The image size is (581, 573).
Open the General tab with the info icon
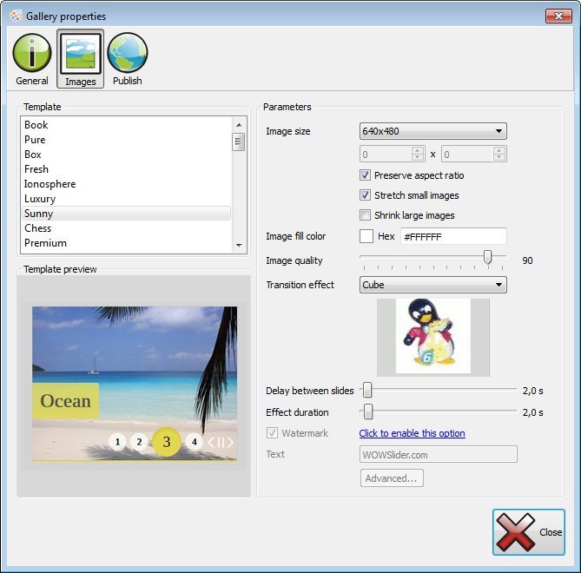click(32, 60)
